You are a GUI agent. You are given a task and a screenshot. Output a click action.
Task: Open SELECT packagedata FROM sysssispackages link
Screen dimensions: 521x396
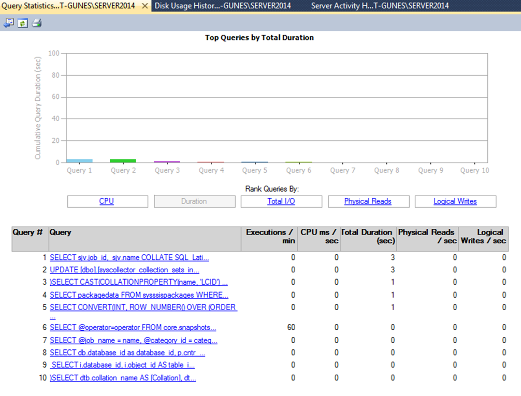139,295
